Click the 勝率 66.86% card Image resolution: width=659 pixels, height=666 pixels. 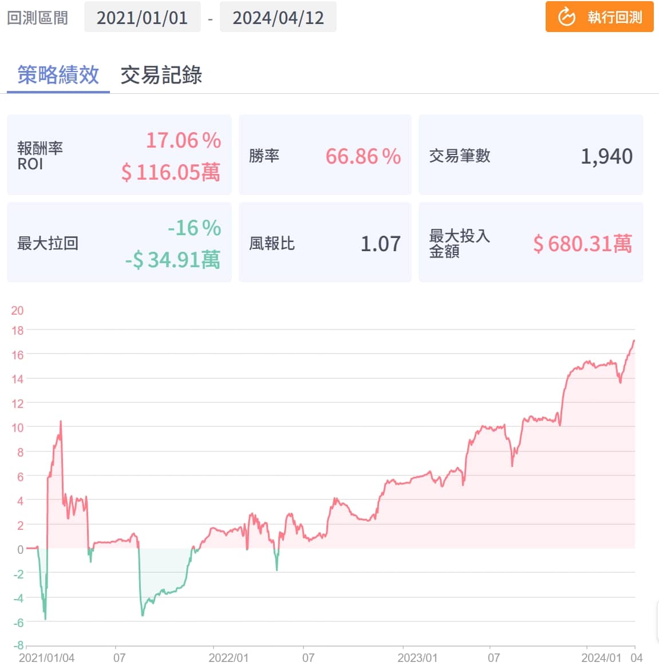[x=325, y=156]
